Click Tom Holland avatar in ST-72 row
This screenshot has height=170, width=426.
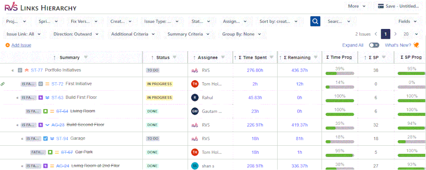click(194, 84)
